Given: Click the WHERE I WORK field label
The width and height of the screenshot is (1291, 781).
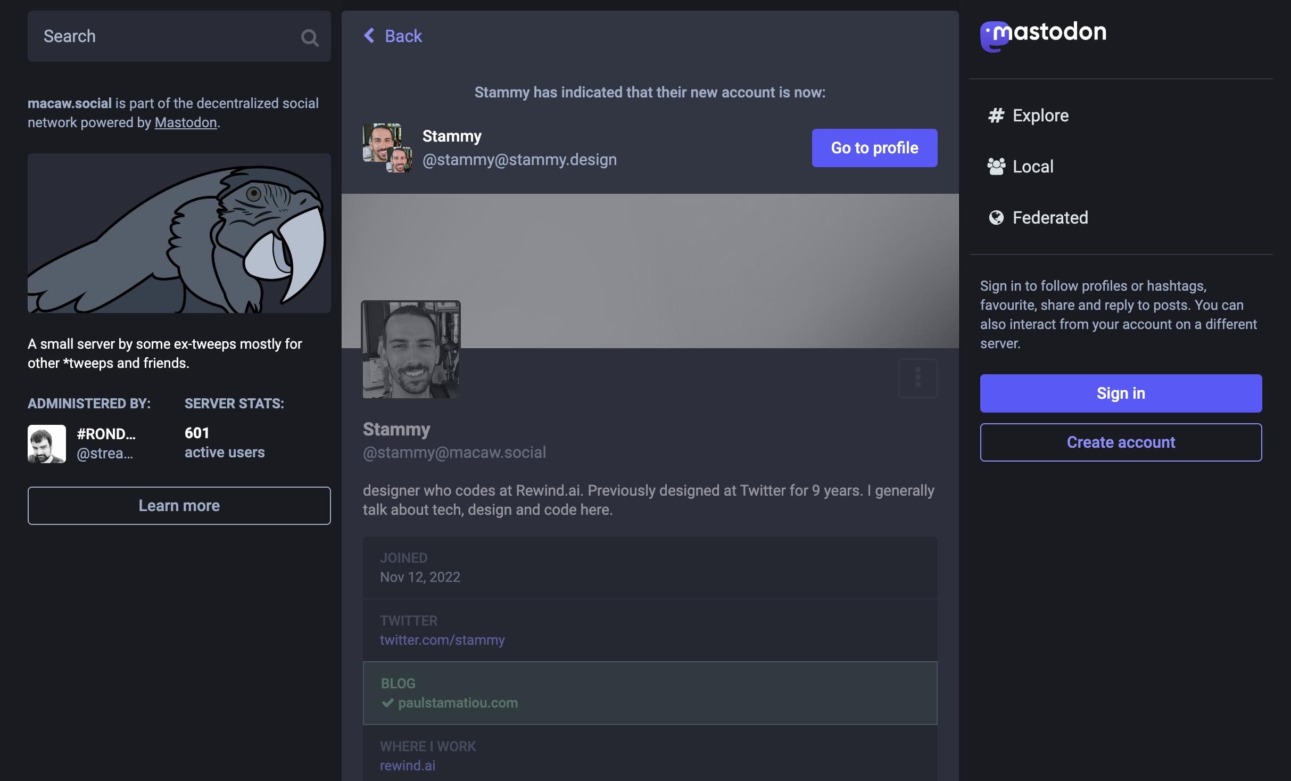Looking at the screenshot, I should click(428, 746).
